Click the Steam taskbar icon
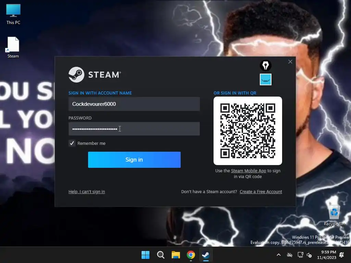351x263 pixels. pos(206,255)
